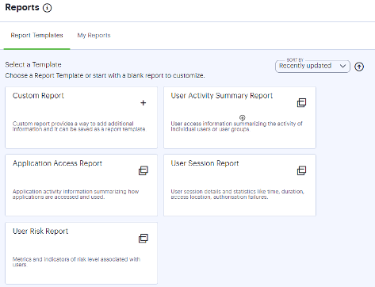Viewport: 375px width, 287px height.
Task: Select the Report Templates tab
Action: [x=36, y=36]
